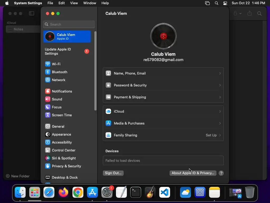This screenshot has width=270, height=203.
Task: Open the cloud weather app in Dock
Action: pos(185,192)
